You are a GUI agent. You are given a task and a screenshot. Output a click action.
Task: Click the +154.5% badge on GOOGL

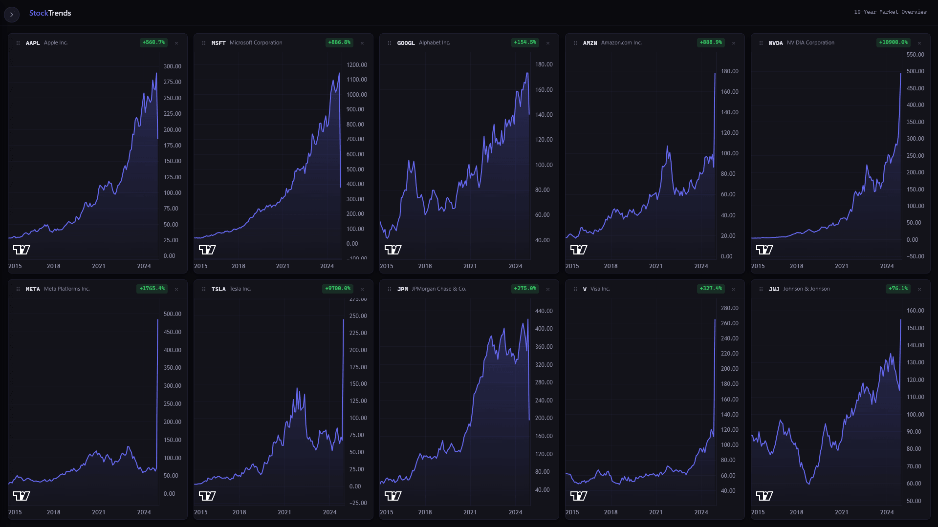(525, 42)
